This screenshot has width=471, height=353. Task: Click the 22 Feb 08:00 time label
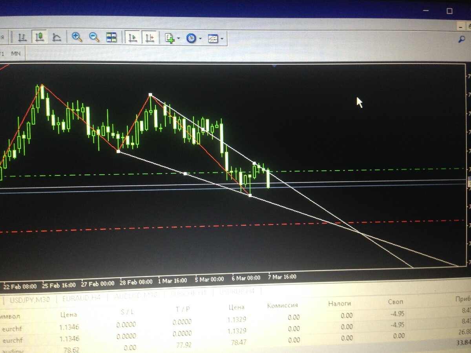(x=20, y=286)
